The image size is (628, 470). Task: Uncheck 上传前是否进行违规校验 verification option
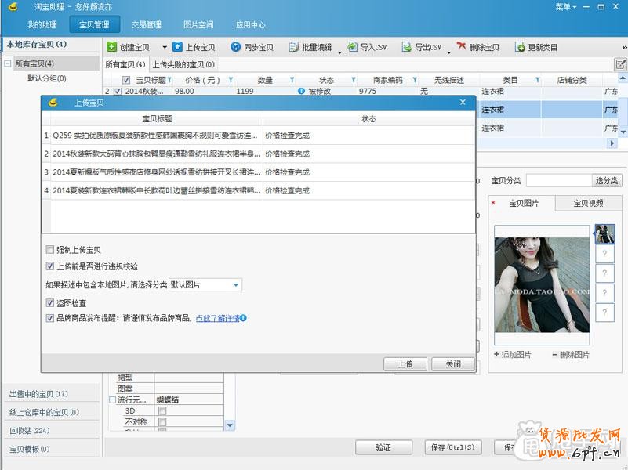click(x=50, y=264)
